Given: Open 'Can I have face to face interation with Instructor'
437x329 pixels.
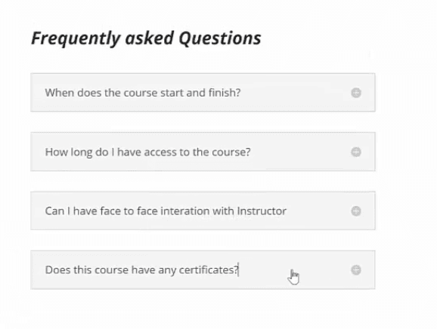Looking at the screenshot, I should click(203, 211).
